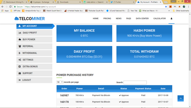Open US and National Weather bookmark
This screenshot has height=108, width=191.
[116, 11]
